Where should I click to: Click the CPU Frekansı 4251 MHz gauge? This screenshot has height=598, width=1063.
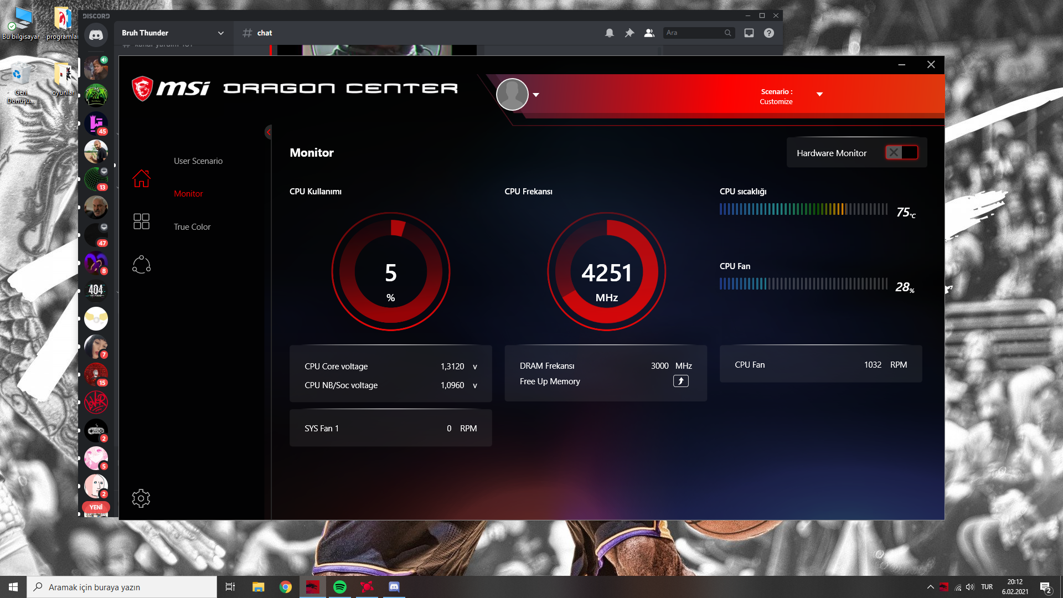pyautogui.click(x=606, y=272)
